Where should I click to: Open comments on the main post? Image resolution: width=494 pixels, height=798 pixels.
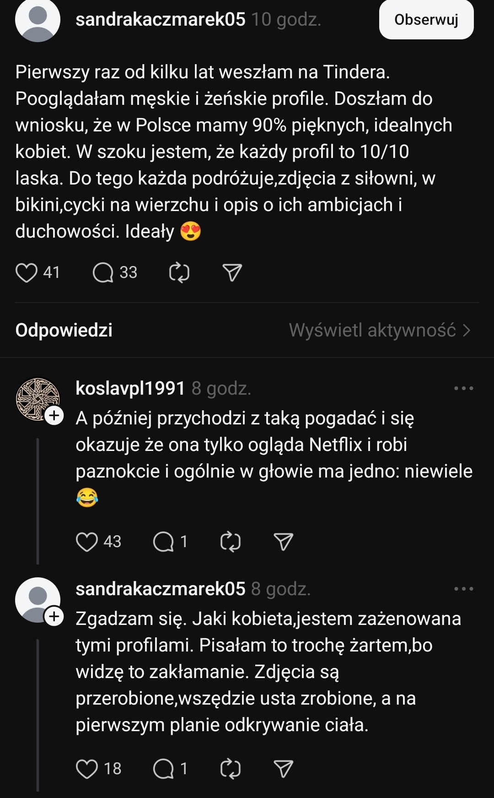103,273
